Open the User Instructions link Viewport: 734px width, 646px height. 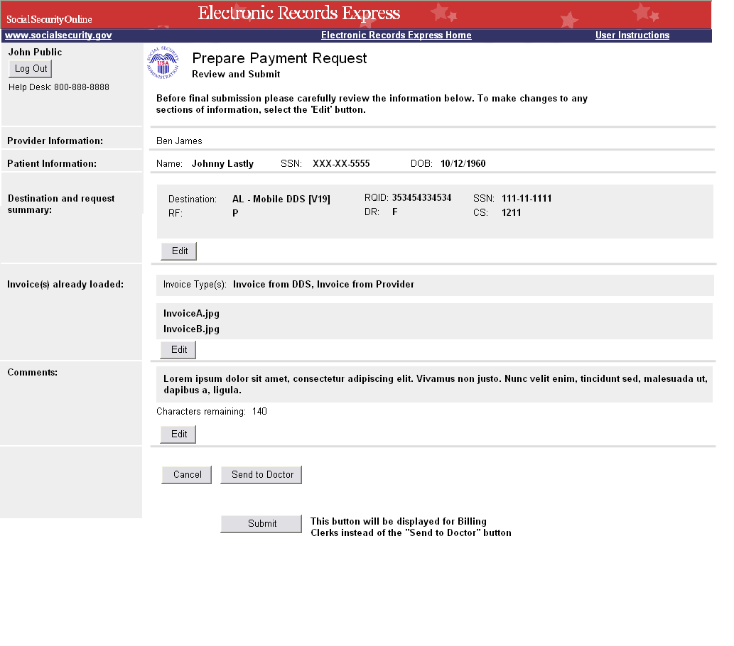pyautogui.click(x=632, y=35)
